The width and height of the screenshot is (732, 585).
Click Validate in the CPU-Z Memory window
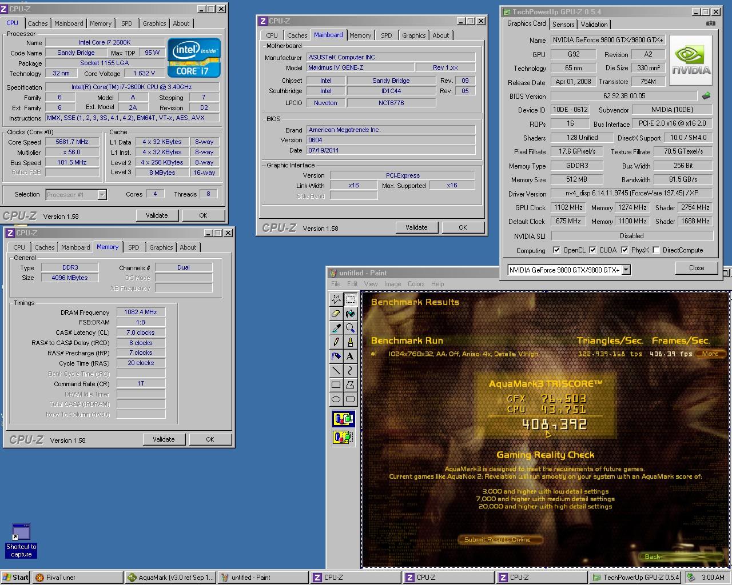(164, 439)
